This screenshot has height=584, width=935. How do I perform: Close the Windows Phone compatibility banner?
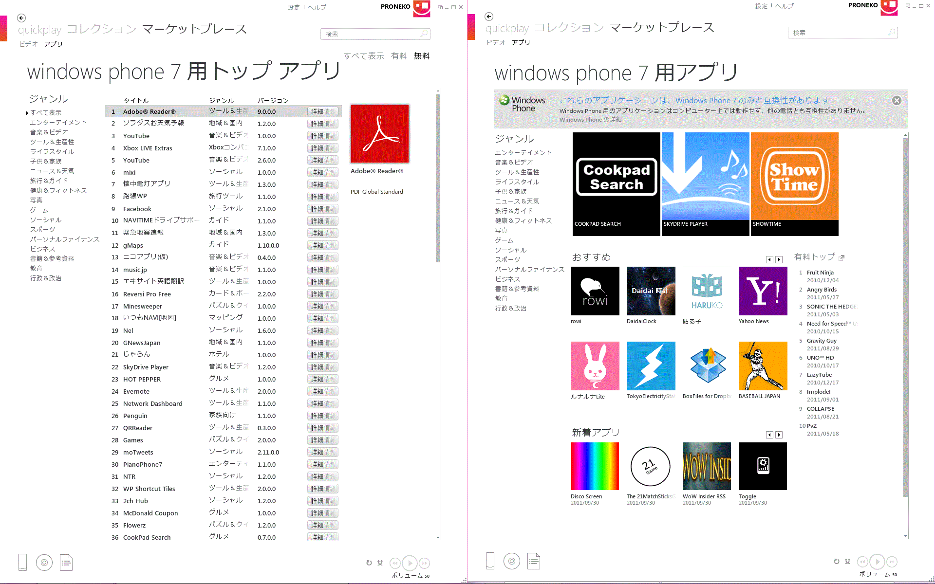[897, 100]
